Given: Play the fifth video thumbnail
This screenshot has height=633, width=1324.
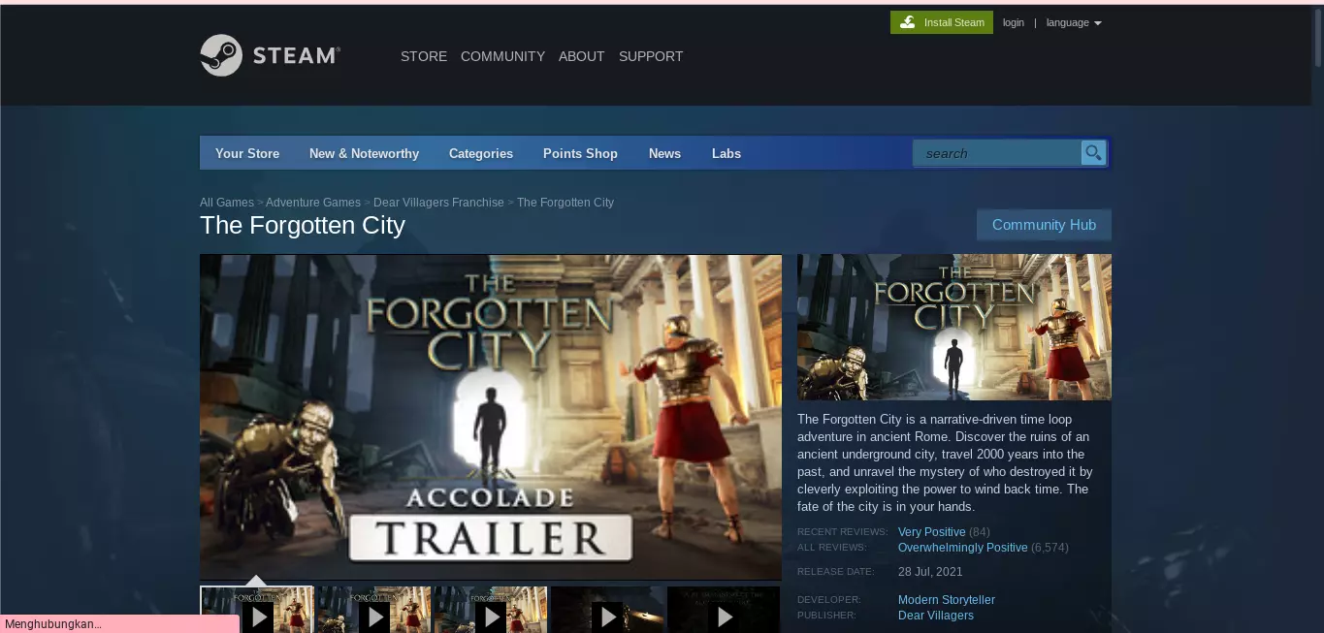Looking at the screenshot, I should pos(724,610).
